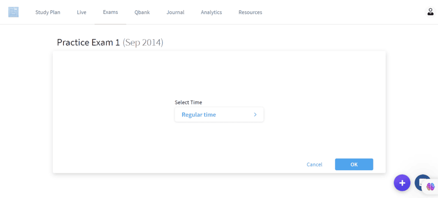
Task: Click the purple plus floating button
Action: point(402,183)
